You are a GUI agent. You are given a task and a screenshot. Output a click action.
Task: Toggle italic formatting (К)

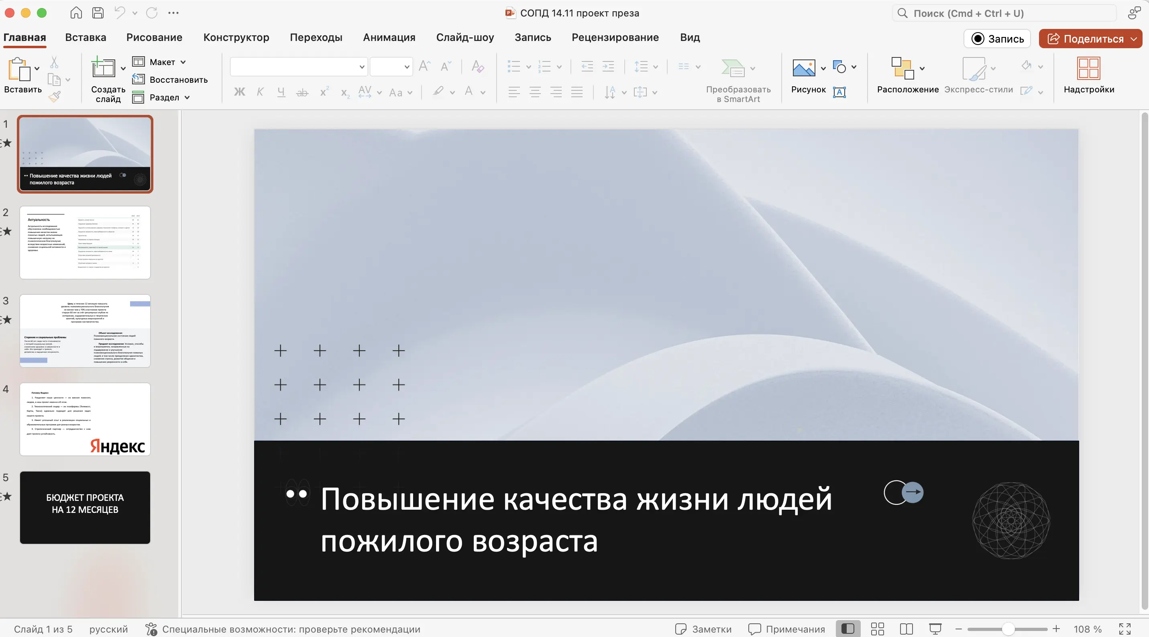[260, 92]
